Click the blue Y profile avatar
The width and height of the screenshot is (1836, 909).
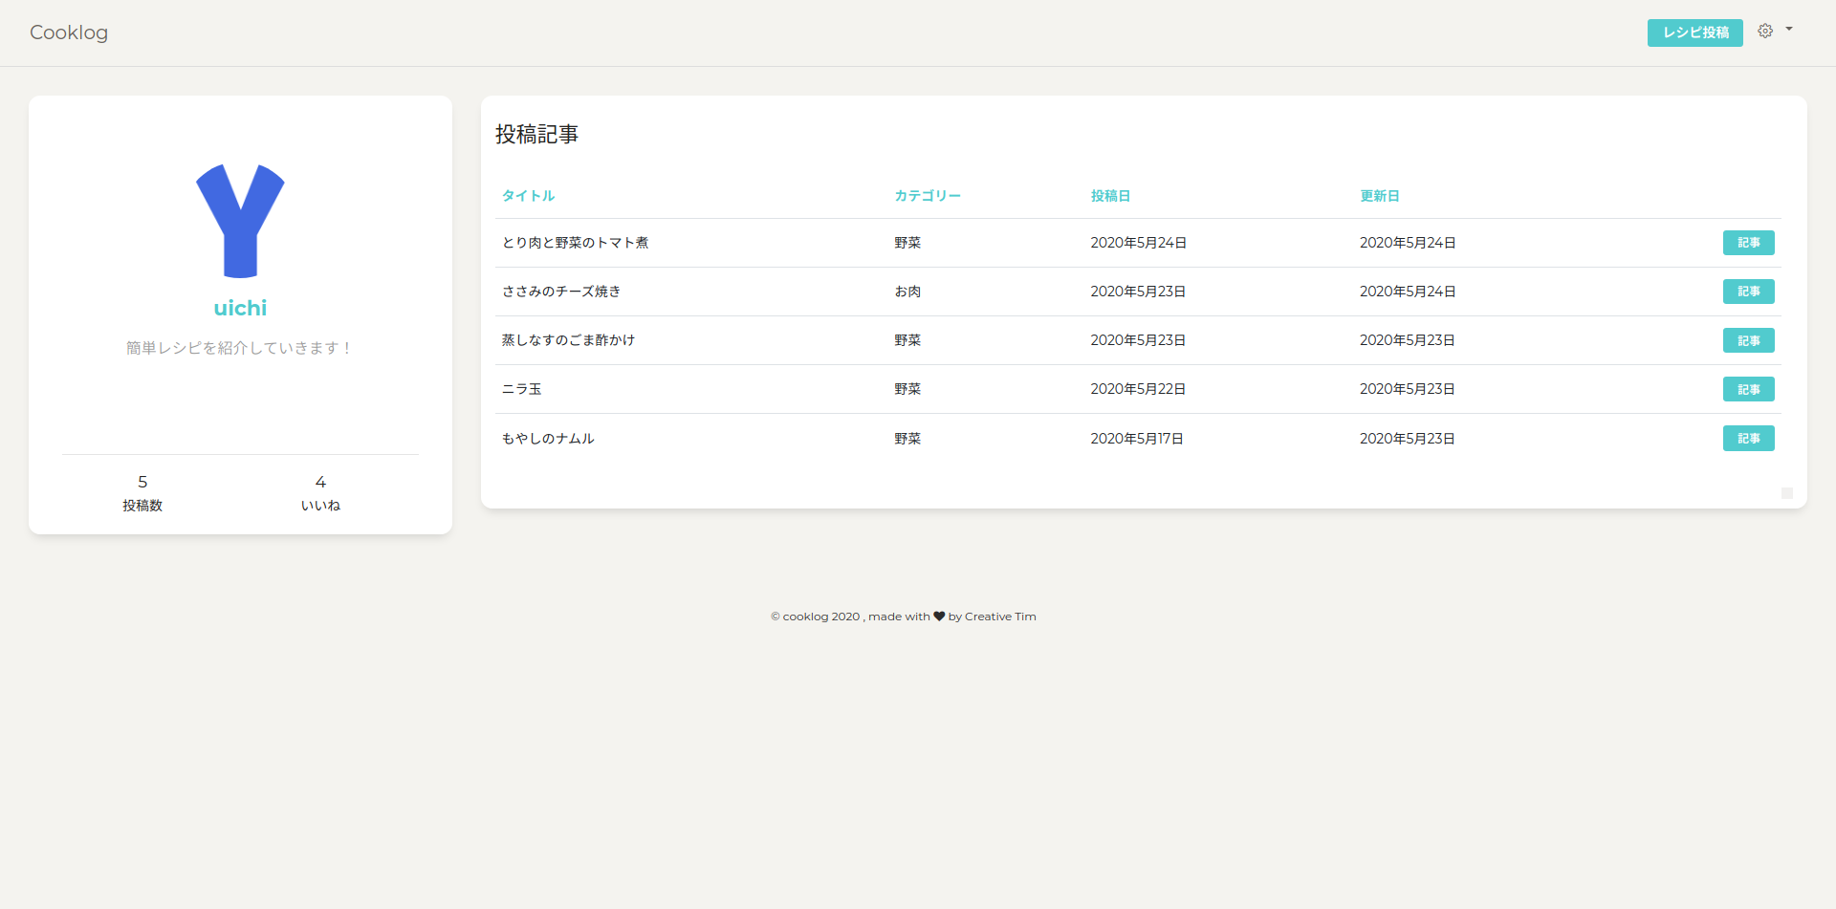pyautogui.click(x=240, y=221)
